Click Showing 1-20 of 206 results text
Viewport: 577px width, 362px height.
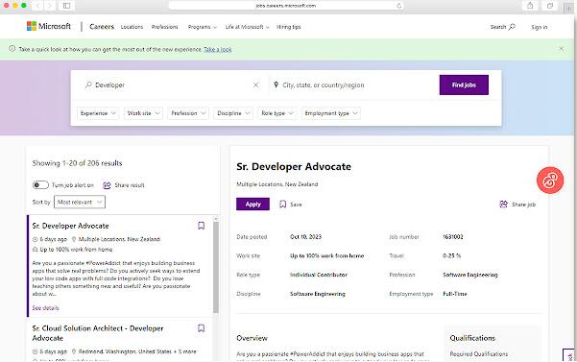coord(77,163)
